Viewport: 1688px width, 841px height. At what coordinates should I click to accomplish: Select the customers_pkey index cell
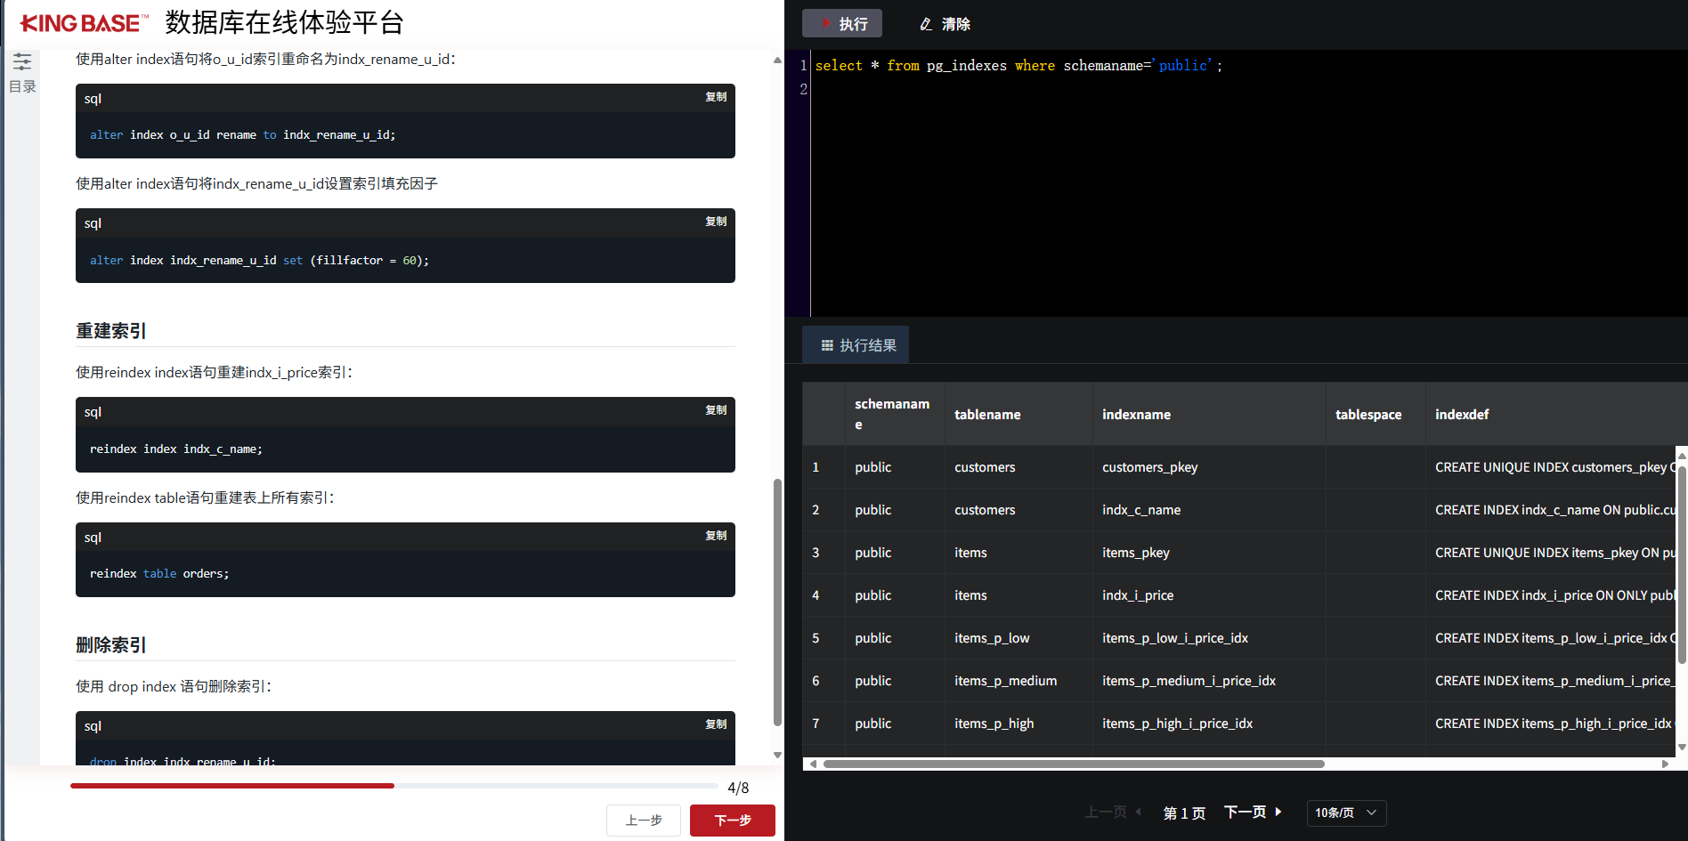1209,467
